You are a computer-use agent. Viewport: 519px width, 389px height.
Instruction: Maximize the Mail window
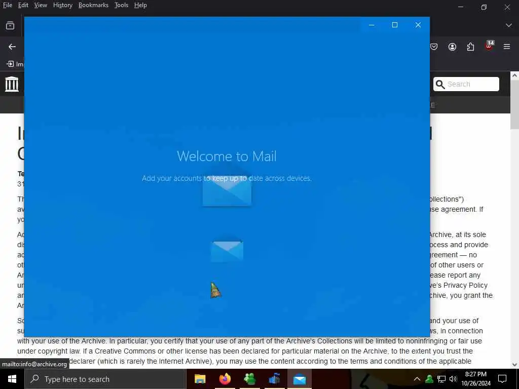pyautogui.click(x=394, y=25)
